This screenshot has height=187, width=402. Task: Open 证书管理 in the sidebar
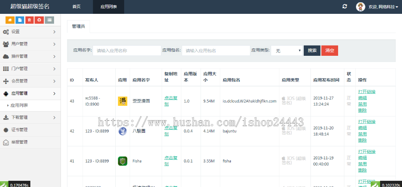coord(30,130)
